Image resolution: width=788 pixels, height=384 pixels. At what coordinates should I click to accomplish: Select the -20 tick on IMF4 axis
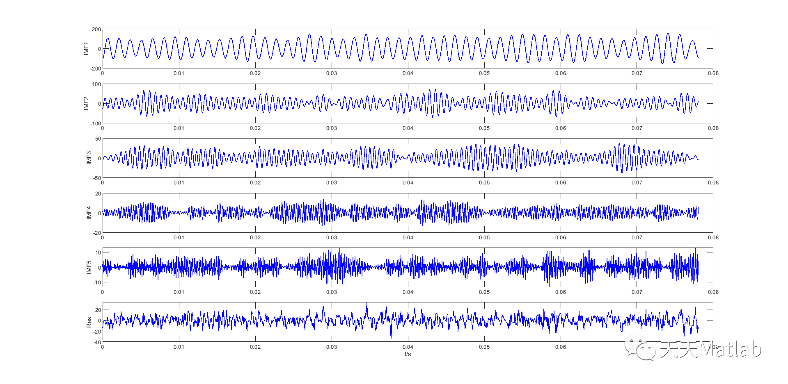[97, 233]
